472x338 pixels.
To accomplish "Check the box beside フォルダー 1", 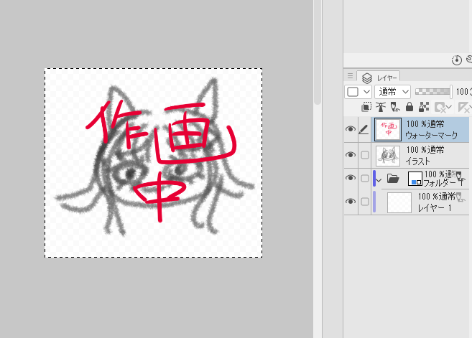I will click(x=365, y=178).
